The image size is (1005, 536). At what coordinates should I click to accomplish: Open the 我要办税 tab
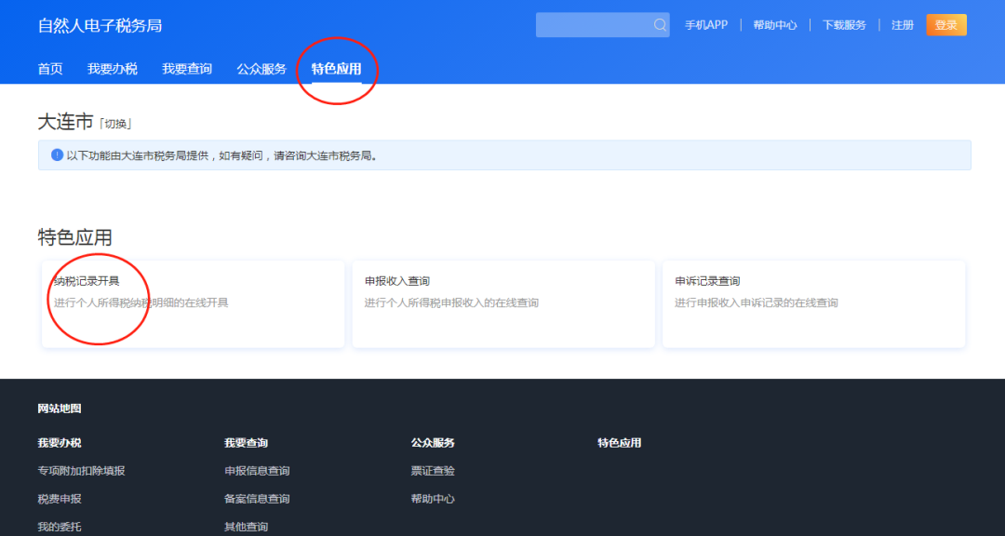point(113,69)
